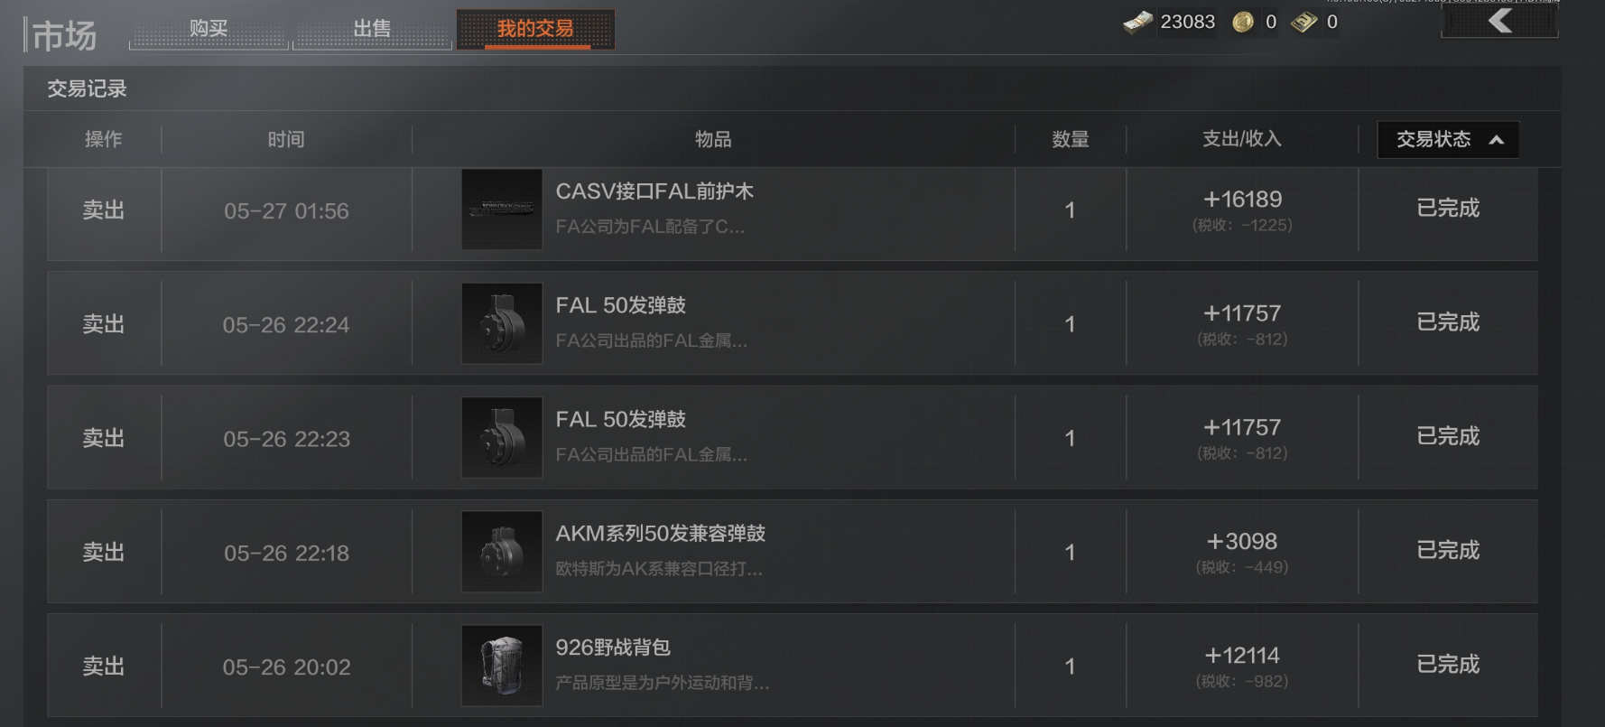The width and height of the screenshot is (1605, 727).
Task: Click 已完成 status of 926野战背包
Action: click(1448, 665)
